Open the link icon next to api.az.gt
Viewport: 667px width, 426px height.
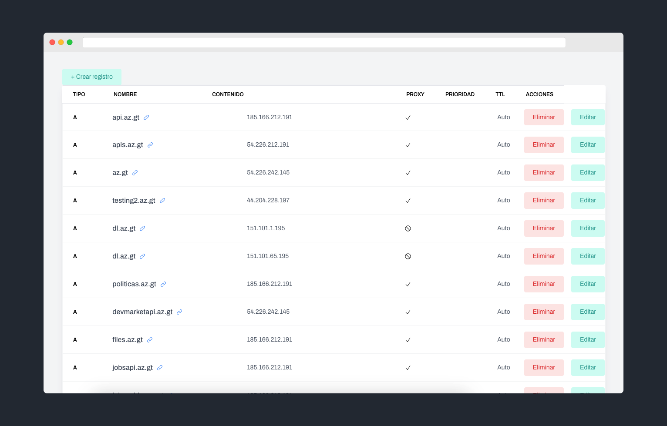click(146, 117)
